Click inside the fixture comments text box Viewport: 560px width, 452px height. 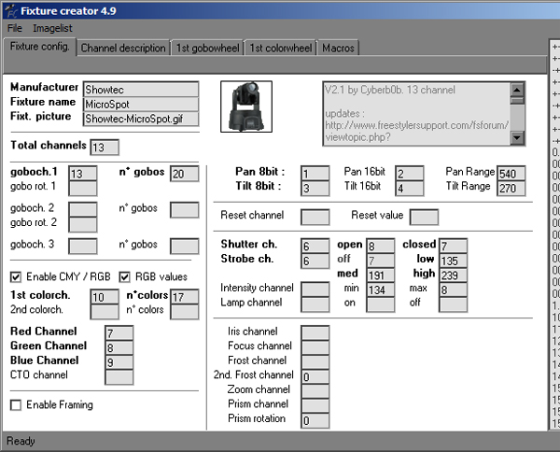pos(416,114)
